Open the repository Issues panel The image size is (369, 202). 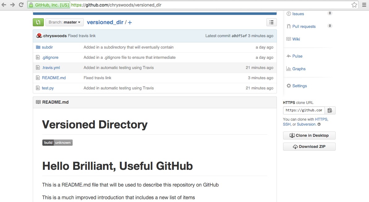coord(298,14)
